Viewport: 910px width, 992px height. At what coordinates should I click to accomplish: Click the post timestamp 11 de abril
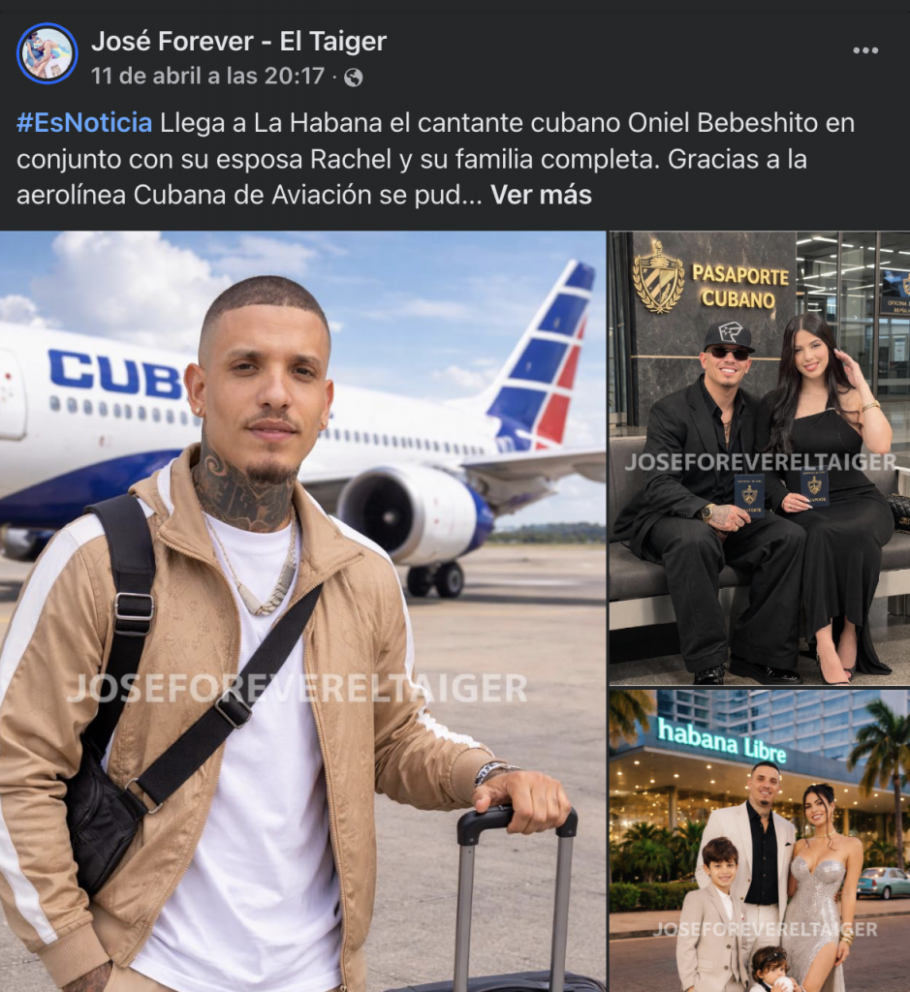pyautogui.click(x=207, y=77)
